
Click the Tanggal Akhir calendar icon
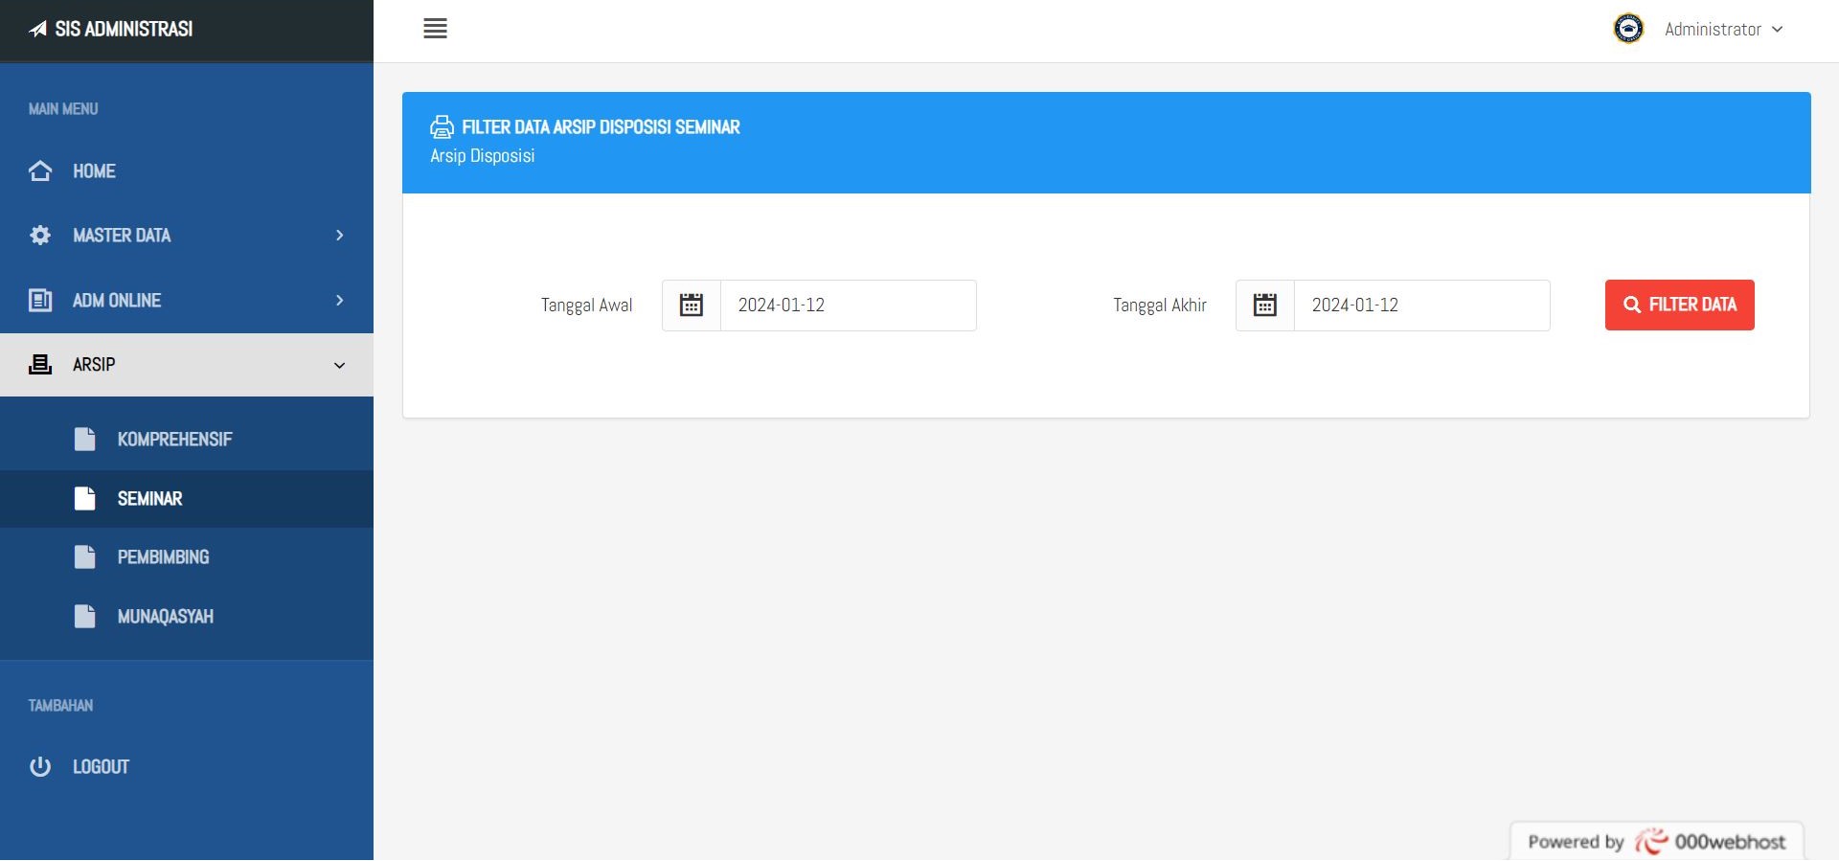click(x=1265, y=306)
